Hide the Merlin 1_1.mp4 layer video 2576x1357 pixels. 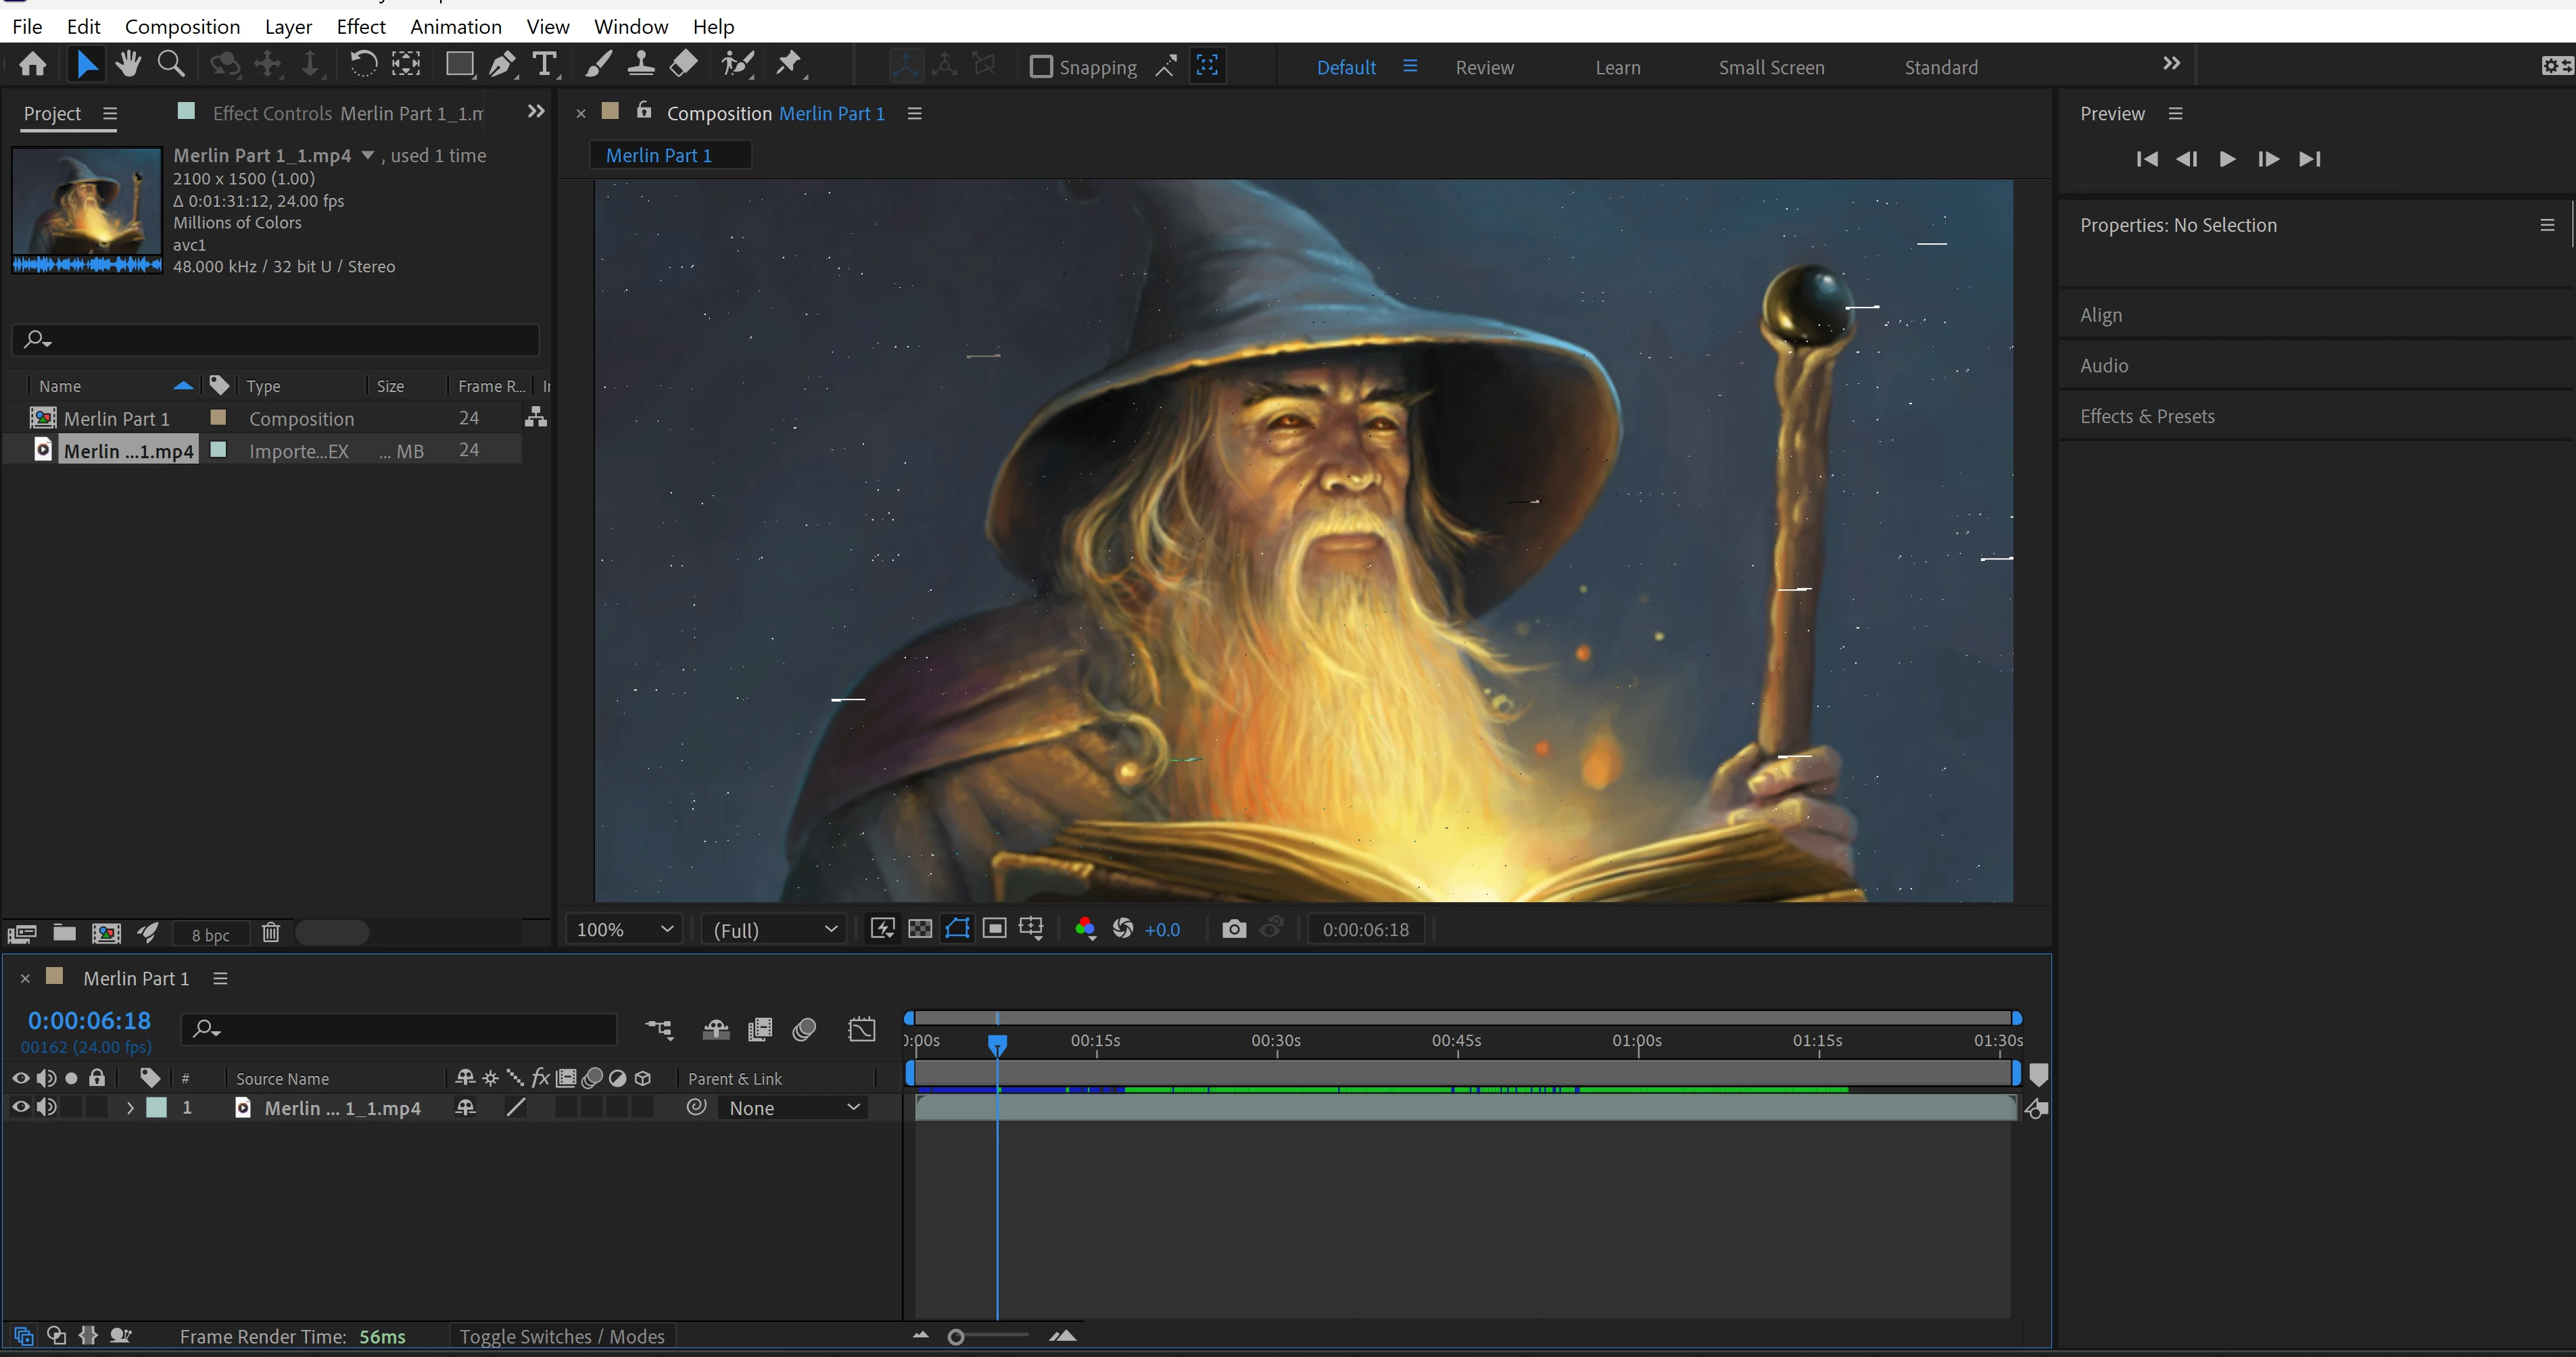20,1107
